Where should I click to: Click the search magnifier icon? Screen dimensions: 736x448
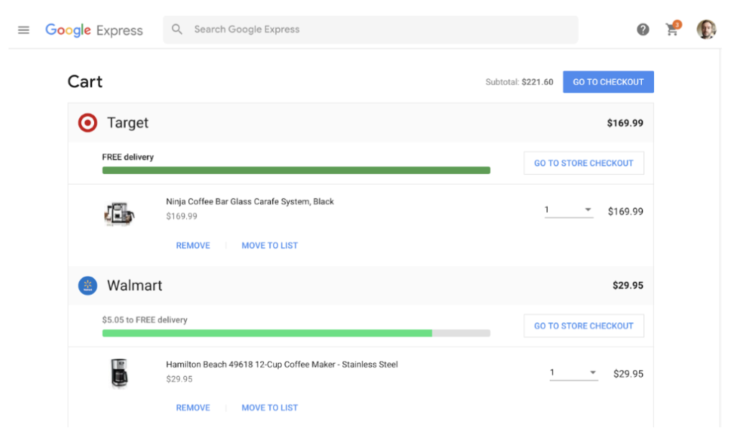(177, 29)
